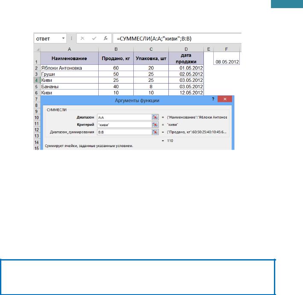
Task: Select column B header
Action: pos(116,49)
